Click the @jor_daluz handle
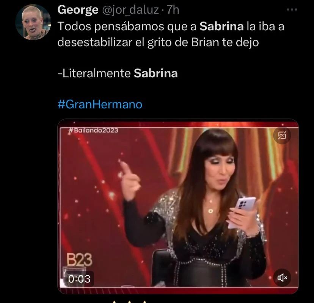Image resolution: width=314 pixels, height=303 pixels. pyautogui.click(x=130, y=10)
